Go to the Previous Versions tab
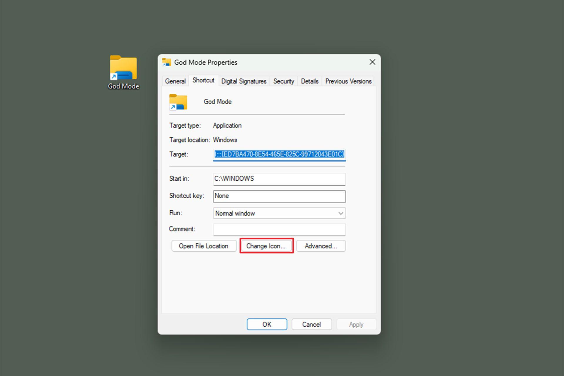This screenshot has width=564, height=376. (348, 81)
